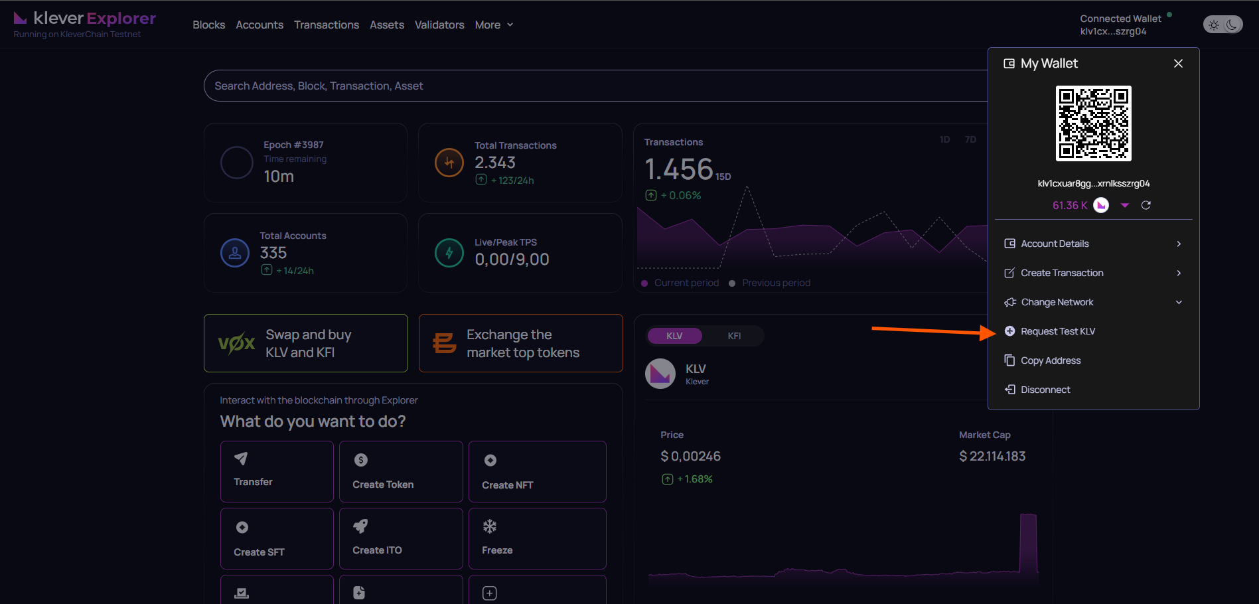Click the Disconnect exit icon
This screenshot has height=604, width=1259.
pyautogui.click(x=1009, y=390)
